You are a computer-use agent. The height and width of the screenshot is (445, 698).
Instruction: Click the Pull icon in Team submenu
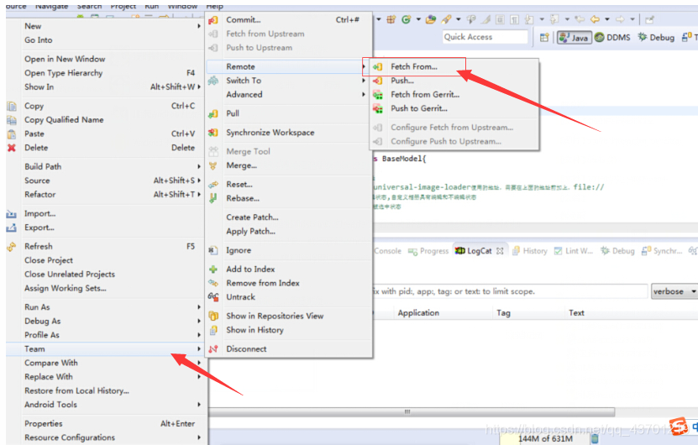click(213, 114)
